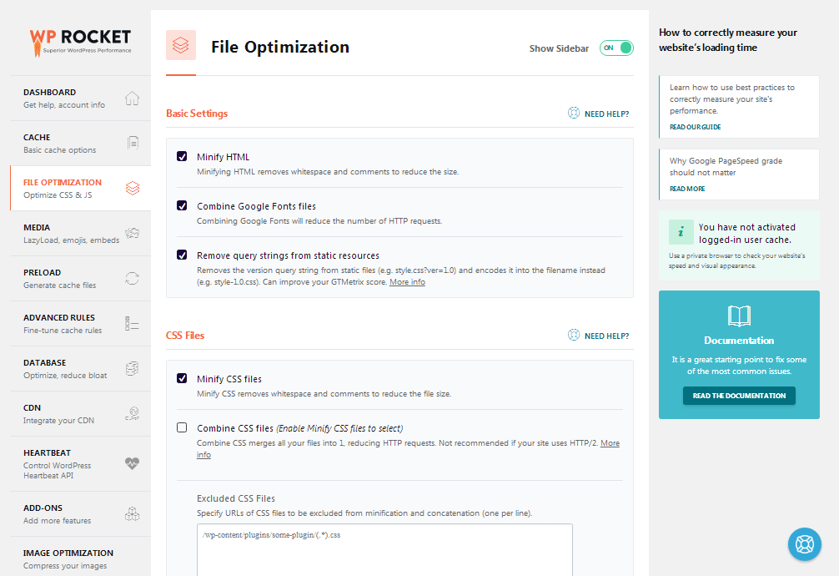
Task: Click the Dashboard home icon in sidebar
Action: (x=132, y=99)
